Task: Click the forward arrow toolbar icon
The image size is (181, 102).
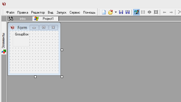Action: pos(171,12)
